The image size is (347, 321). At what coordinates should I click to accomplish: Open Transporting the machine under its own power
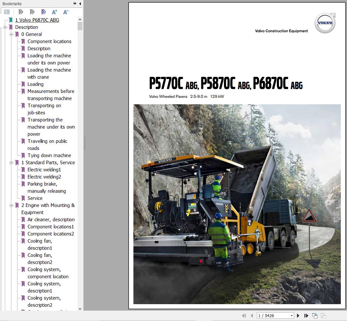point(51,127)
